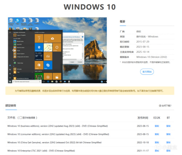Click the BT column header
The height and width of the screenshot is (155, 182).
(168, 118)
